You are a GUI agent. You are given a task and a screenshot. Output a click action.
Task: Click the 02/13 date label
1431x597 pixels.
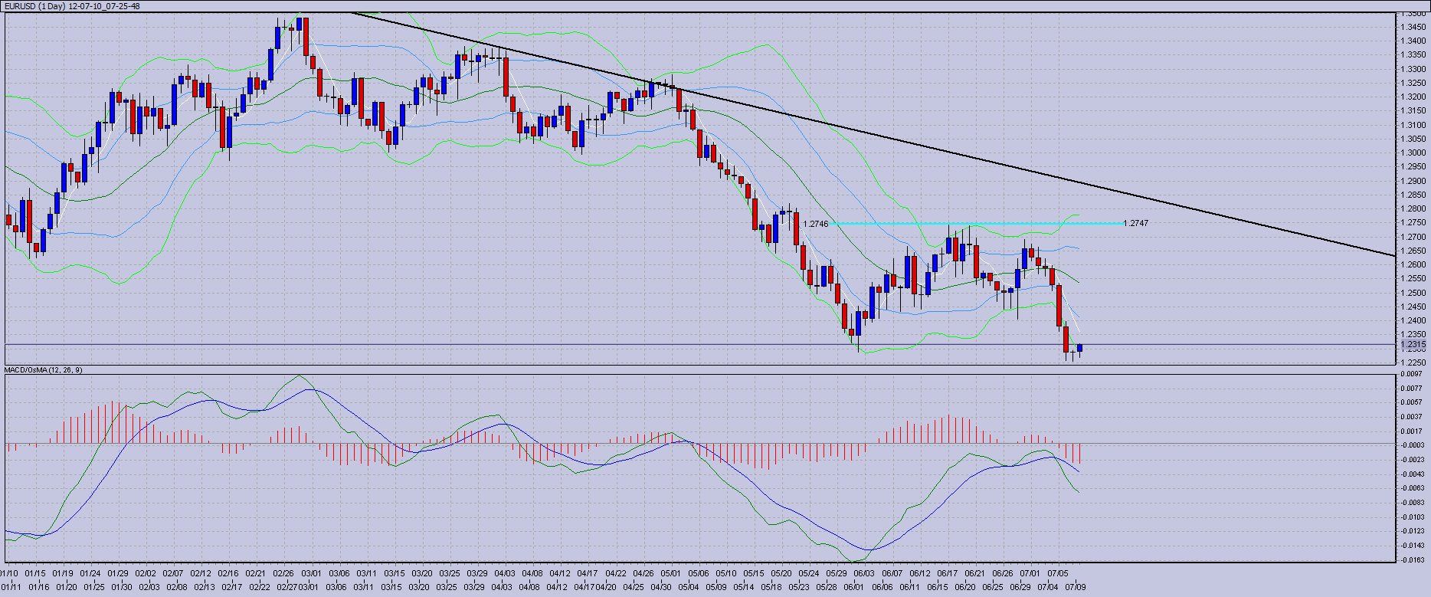coord(204,588)
